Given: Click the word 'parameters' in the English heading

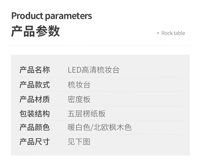Looking at the screenshot, I should [69, 16].
